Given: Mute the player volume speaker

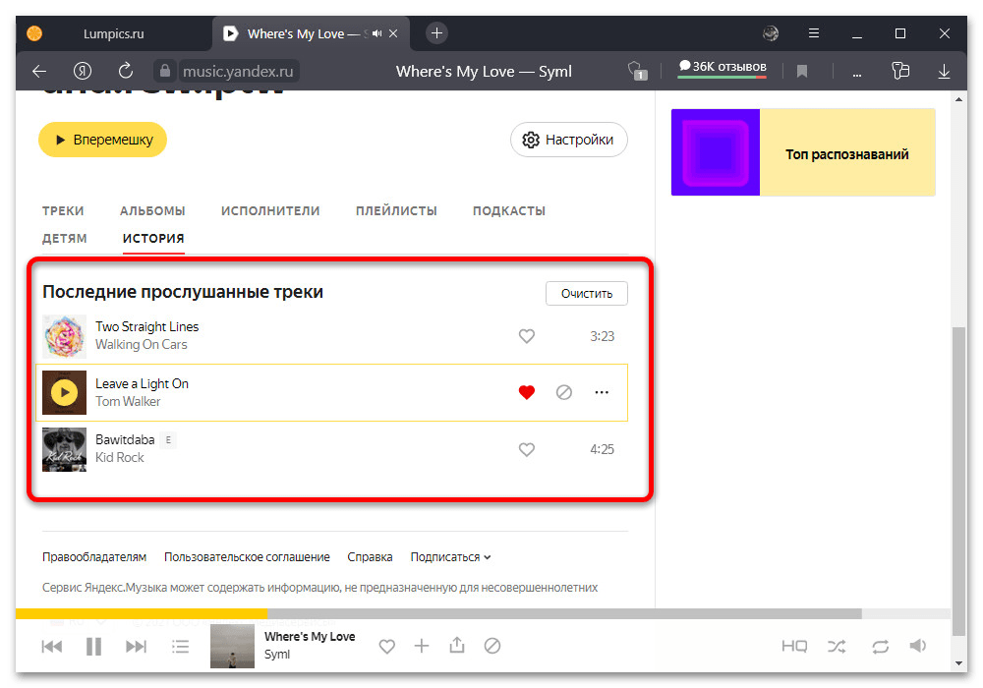Looking at the screenshot, I should 918,646.
